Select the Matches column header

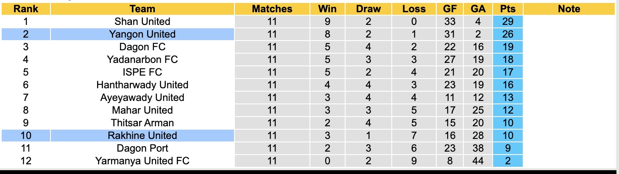(272, 9)
